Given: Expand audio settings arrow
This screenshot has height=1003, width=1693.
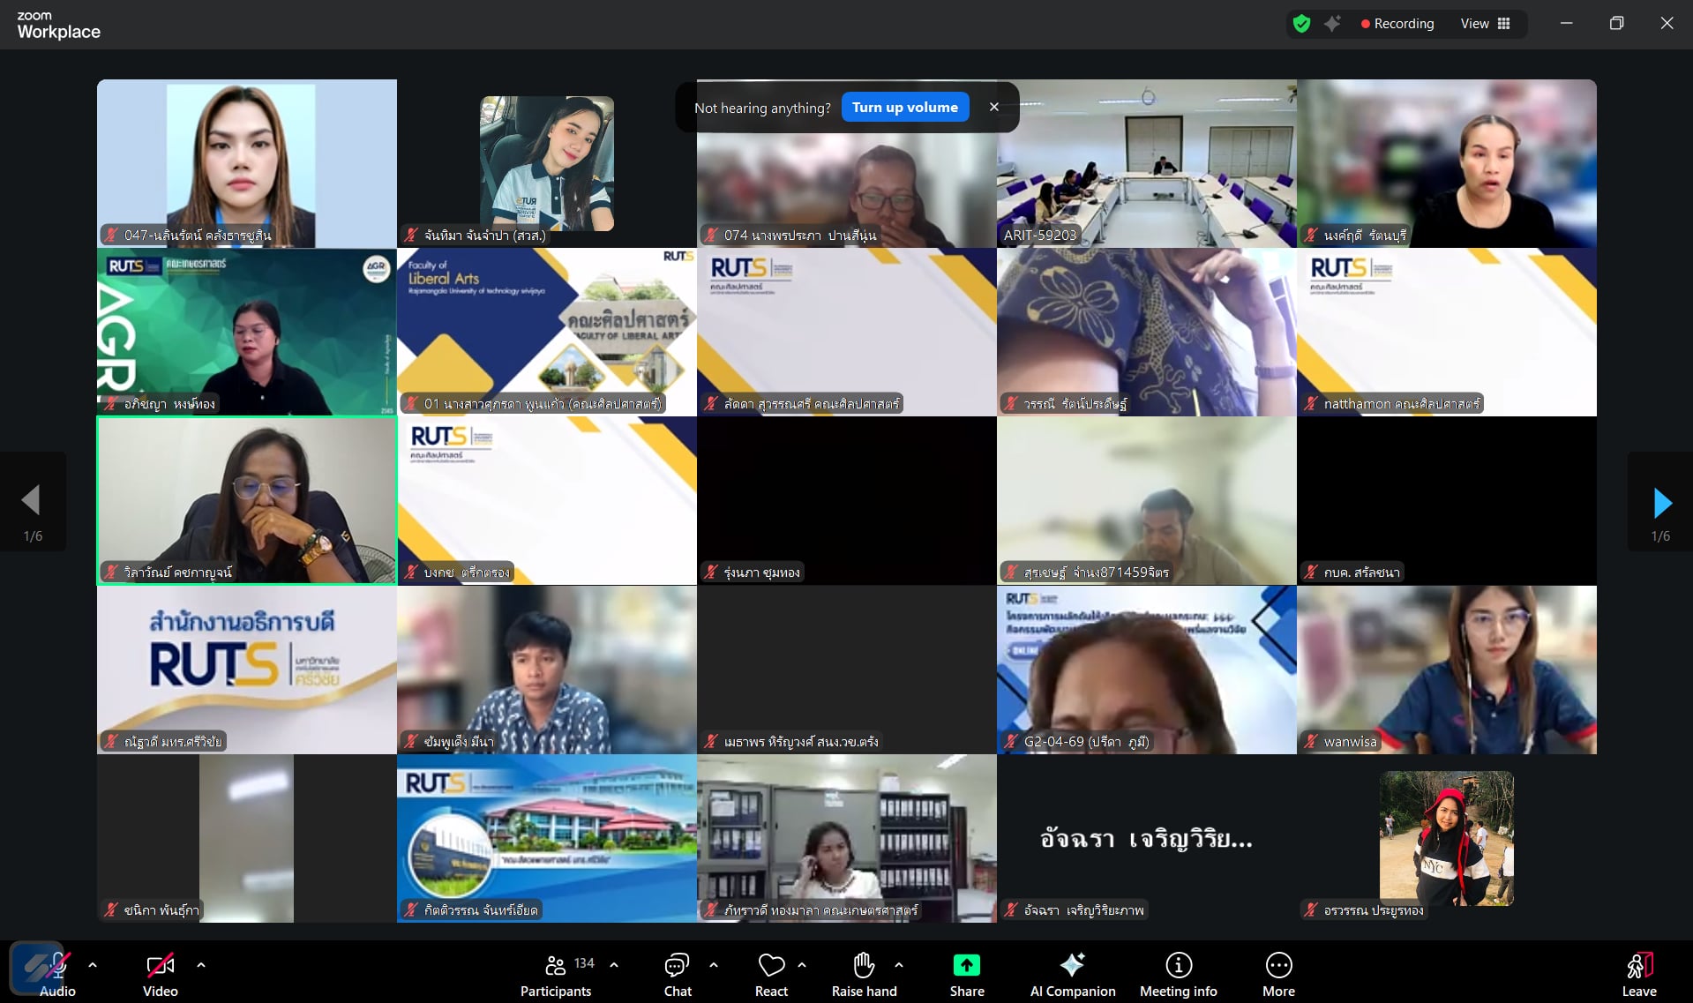Looking at the screenshot, I should click(x=93, y=965).
